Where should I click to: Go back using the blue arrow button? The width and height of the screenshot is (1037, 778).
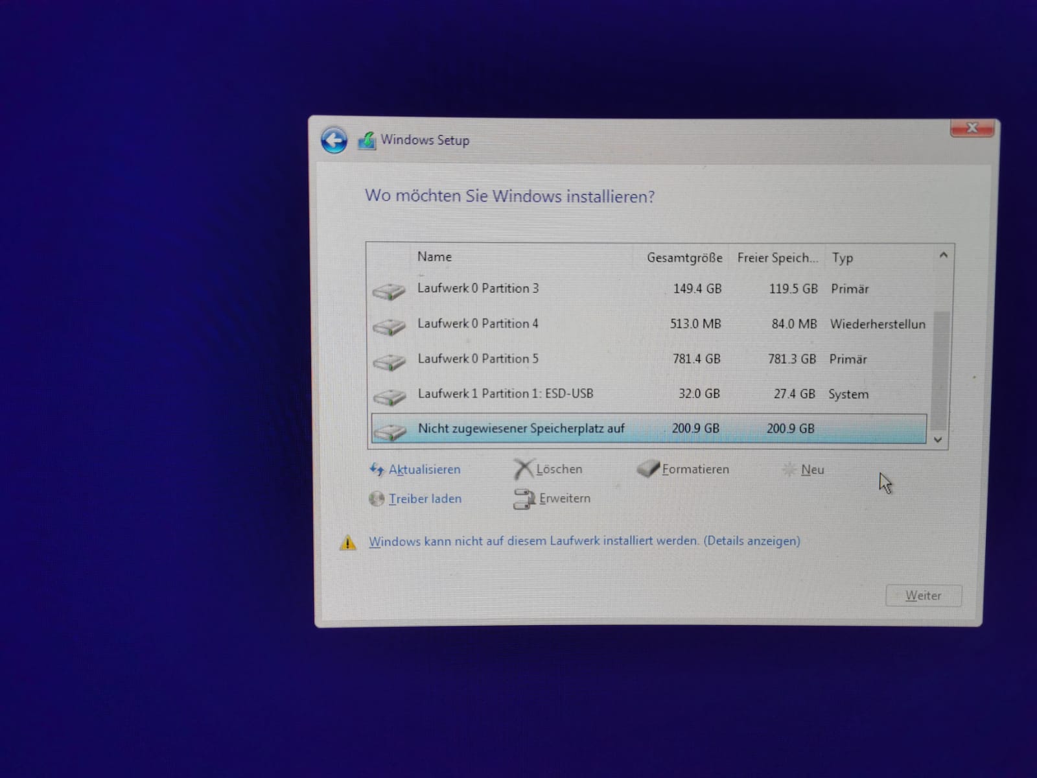[334, 140]
